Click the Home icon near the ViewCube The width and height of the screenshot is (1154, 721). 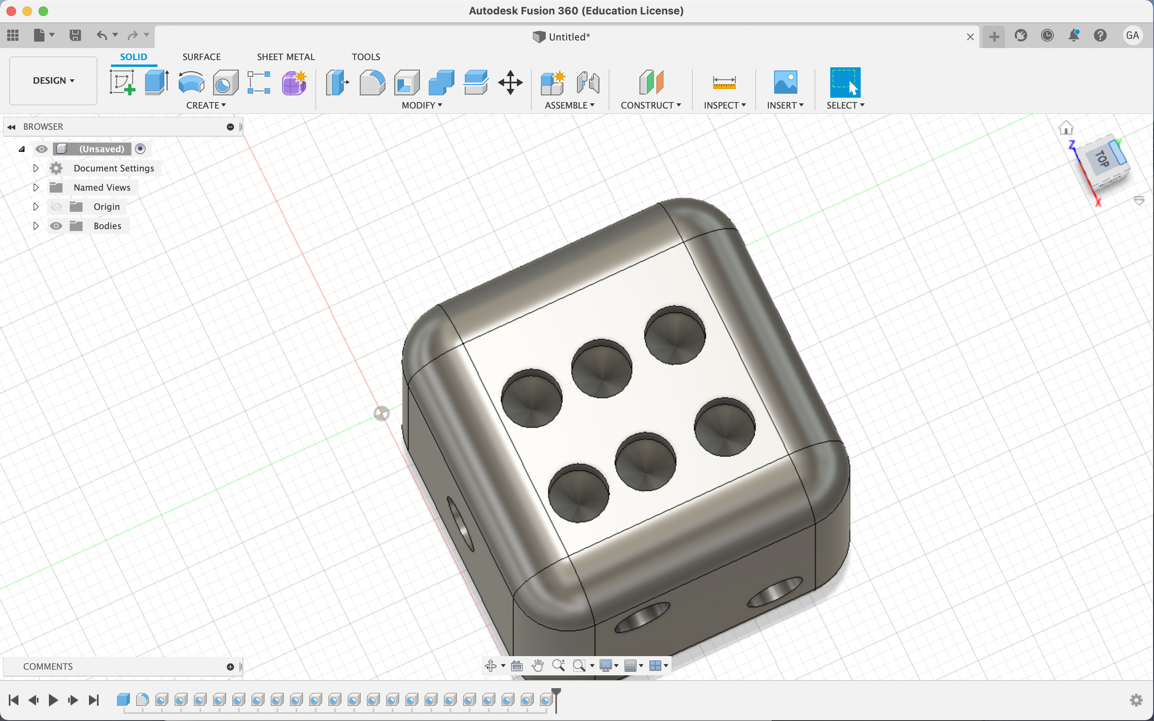1066,127
